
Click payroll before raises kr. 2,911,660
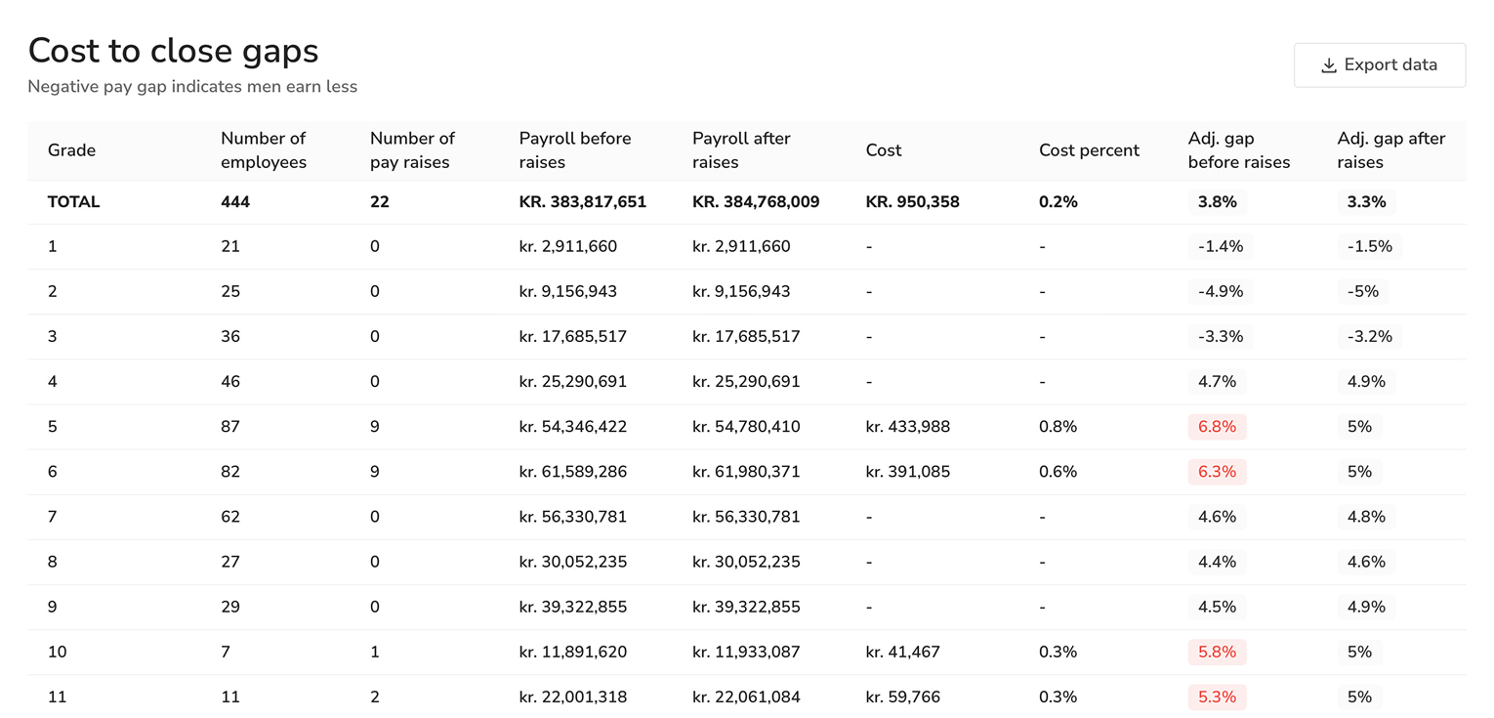pos(568,247)
